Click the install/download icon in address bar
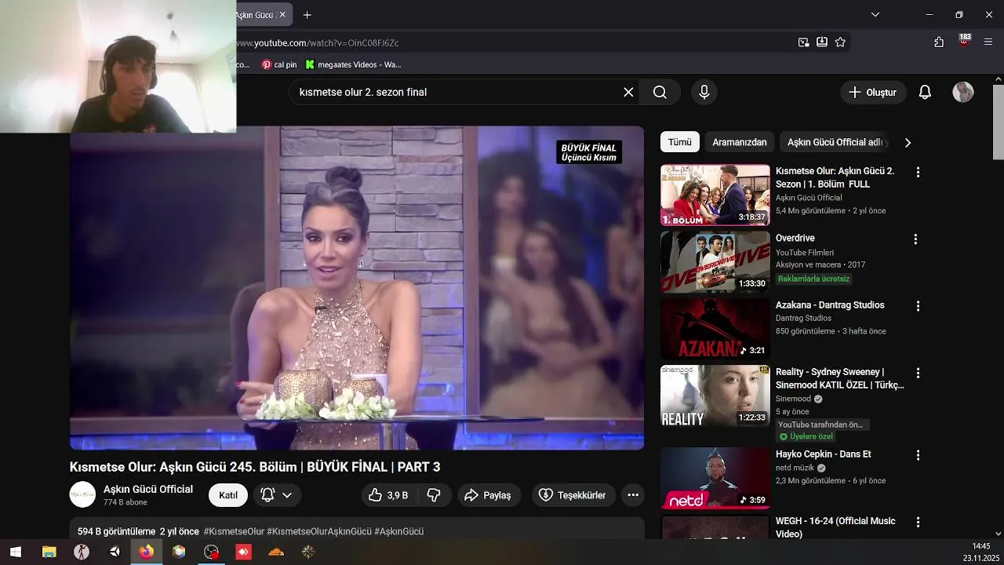Viewport: 1004px width, 565px height. [x=822, y=42]
